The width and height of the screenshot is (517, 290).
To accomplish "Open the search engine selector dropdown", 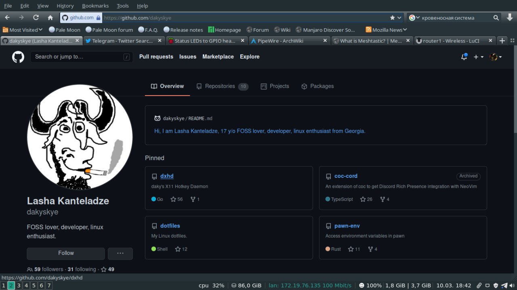I will coord(414,18).
